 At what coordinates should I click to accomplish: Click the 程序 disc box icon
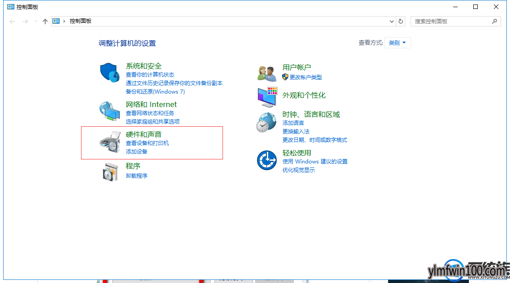110,172
